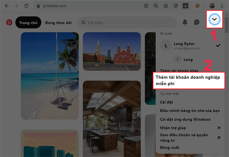This screenshot has width=229, height=157.
Task: Click the small L avatar beside Long
Action: click(x=177, y=59)
